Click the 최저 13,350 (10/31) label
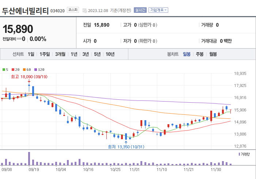256x179 pixels. click(126, 147)
